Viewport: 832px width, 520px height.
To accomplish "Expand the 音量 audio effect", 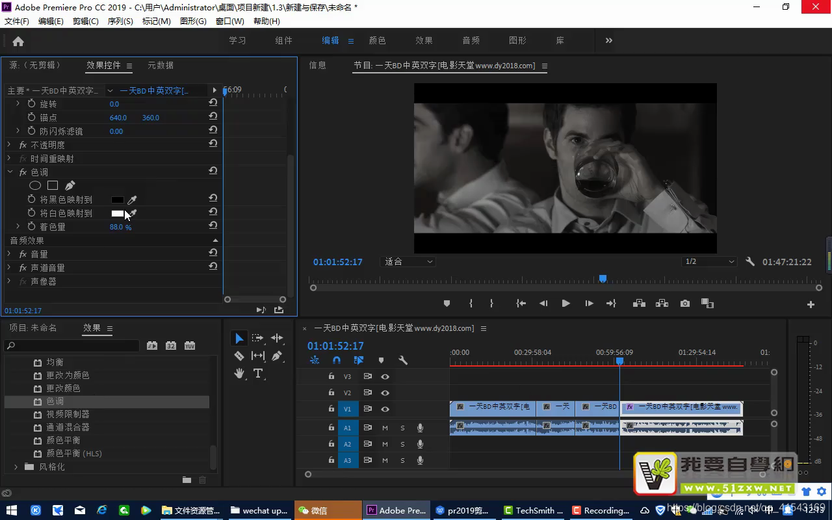I will (9, 254).
